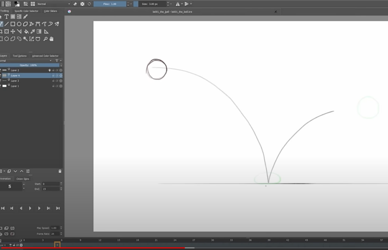Screen dimensions: 388x250
Task: Open the layer filter funnel dropdown
Action: pos(58,60)
